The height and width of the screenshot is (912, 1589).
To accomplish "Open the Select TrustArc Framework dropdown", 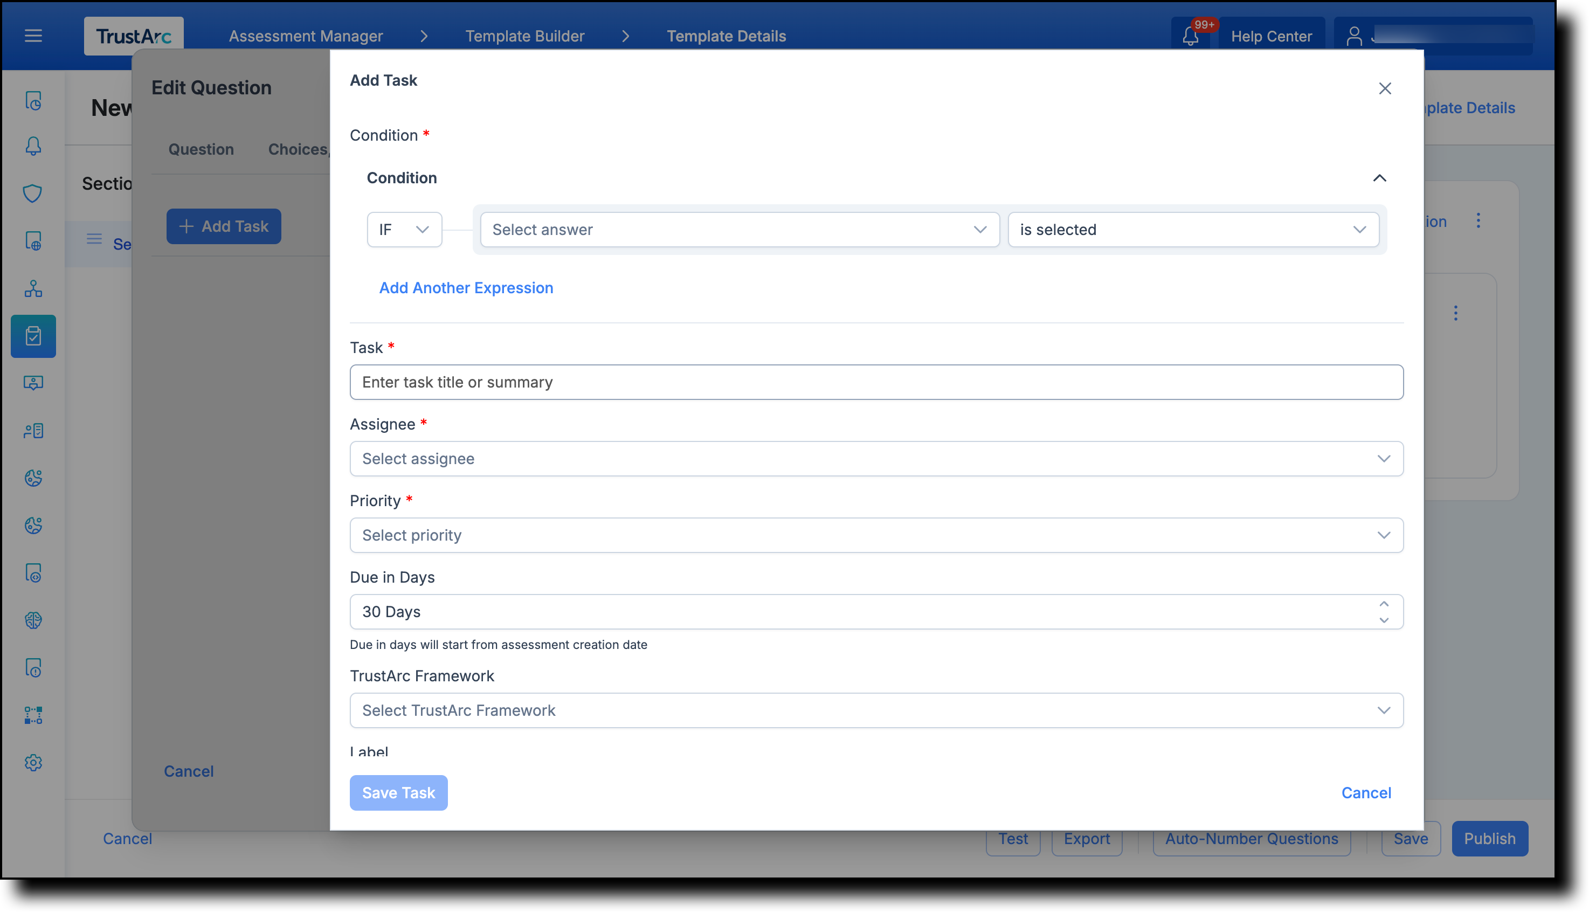I will tap(876, 711).
